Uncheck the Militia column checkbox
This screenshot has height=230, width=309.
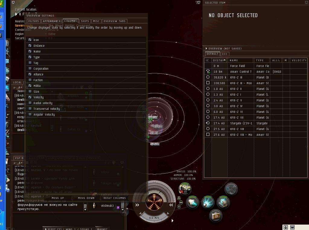[30, 85]
